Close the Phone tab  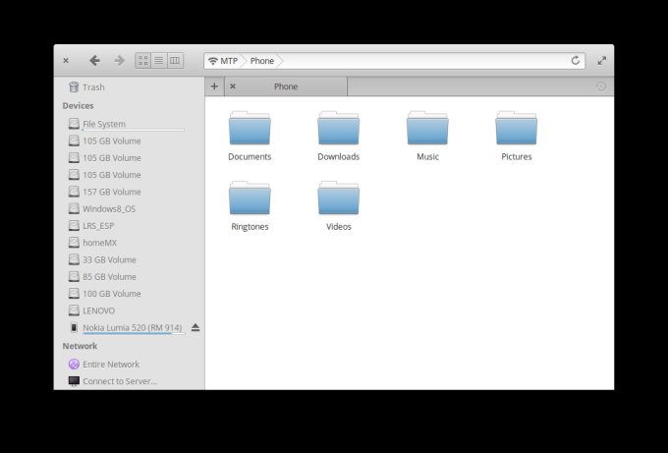pyautogui.click(x=233, y=86)
